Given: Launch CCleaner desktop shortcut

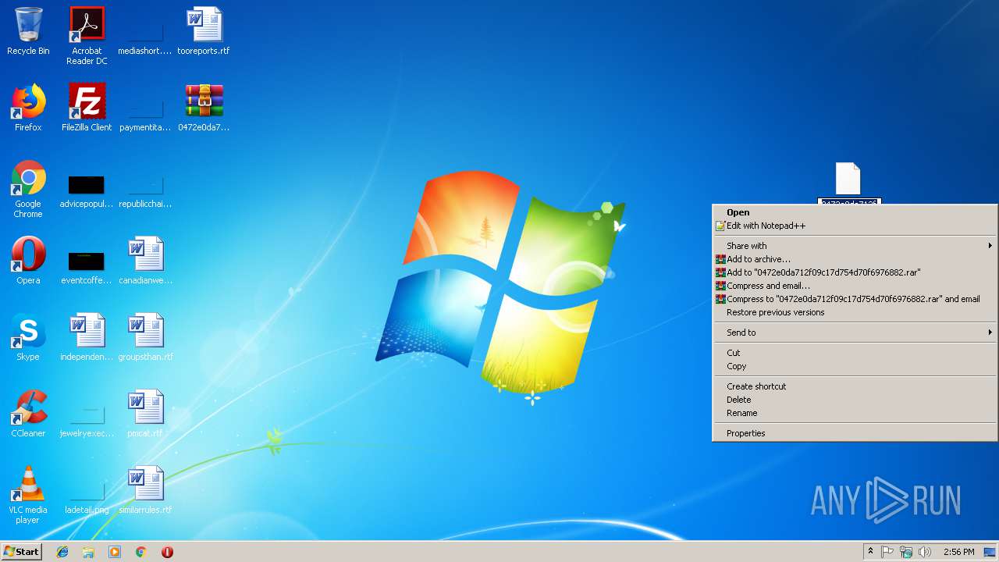Looking at the screenshot, I should 28,414.
